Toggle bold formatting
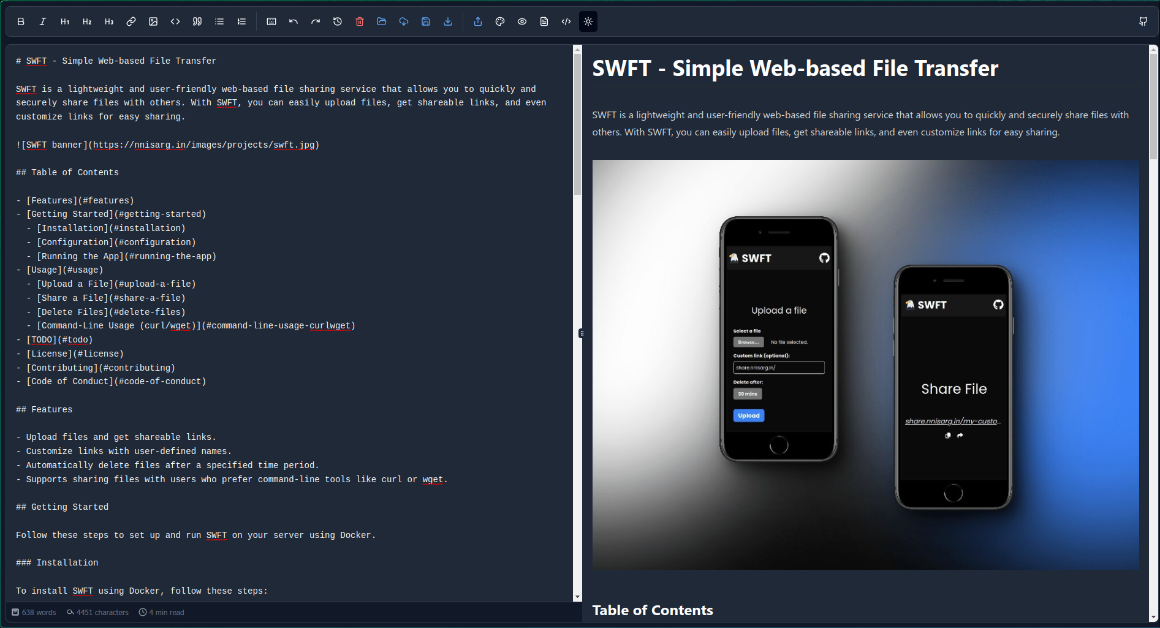The height and width of the screenshot is (628, 1160). 21,21
